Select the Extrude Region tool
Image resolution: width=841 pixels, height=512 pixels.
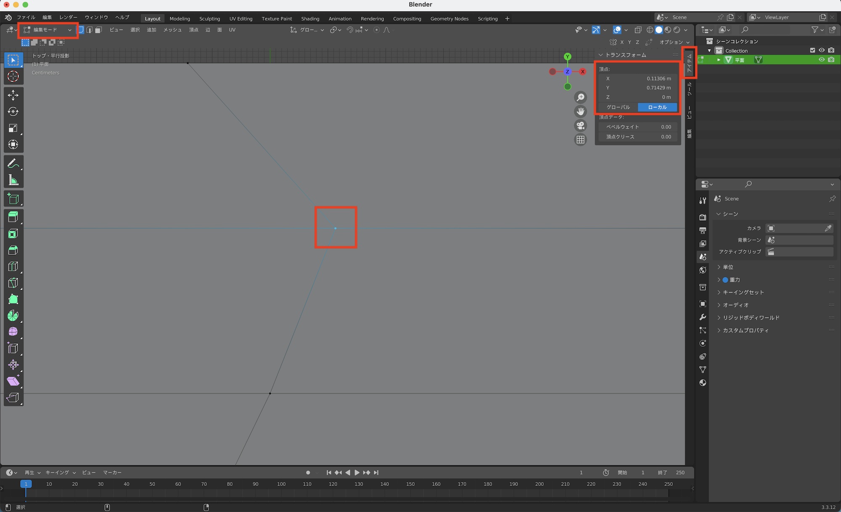pyautogui.click(x=13, y=216)
